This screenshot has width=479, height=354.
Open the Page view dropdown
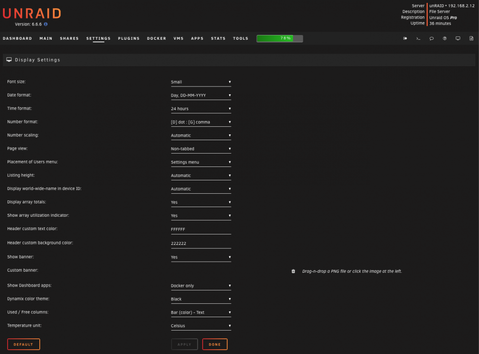click(201, 149)
